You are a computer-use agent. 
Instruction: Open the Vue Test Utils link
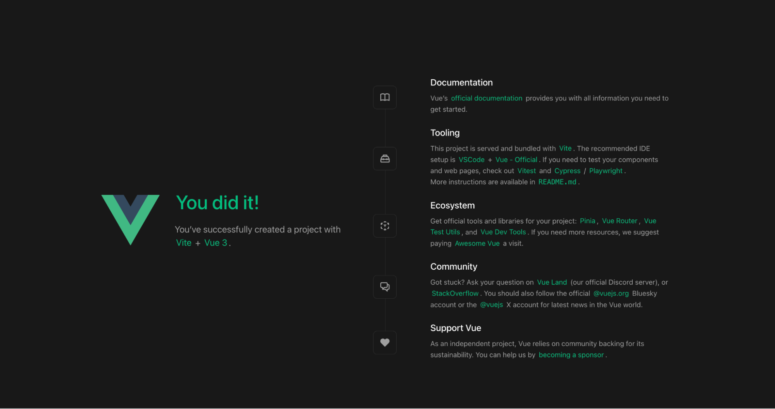[445, 232]
